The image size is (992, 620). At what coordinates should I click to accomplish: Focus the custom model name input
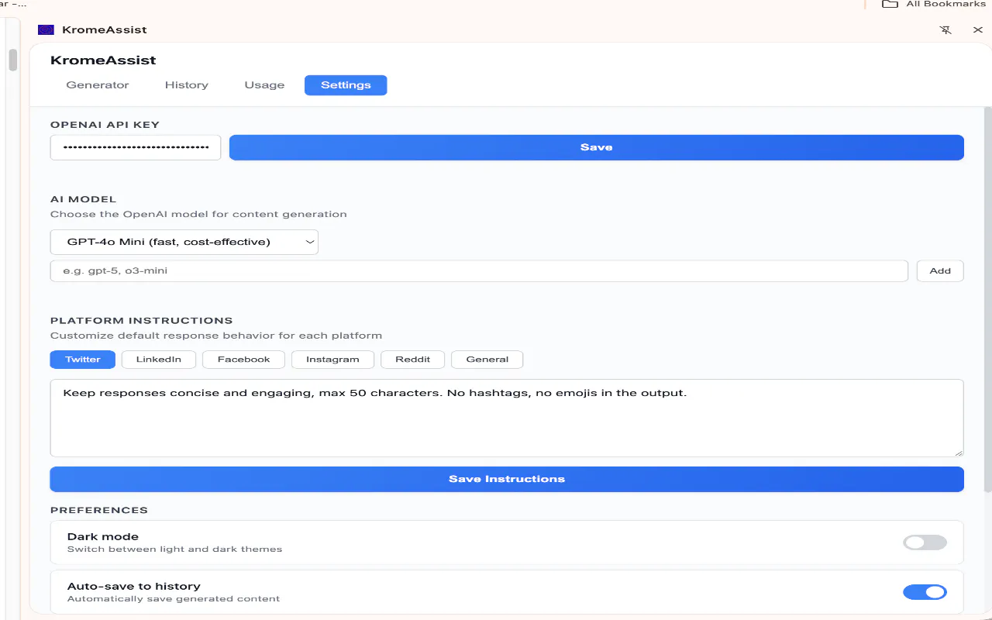coord(479,270)
